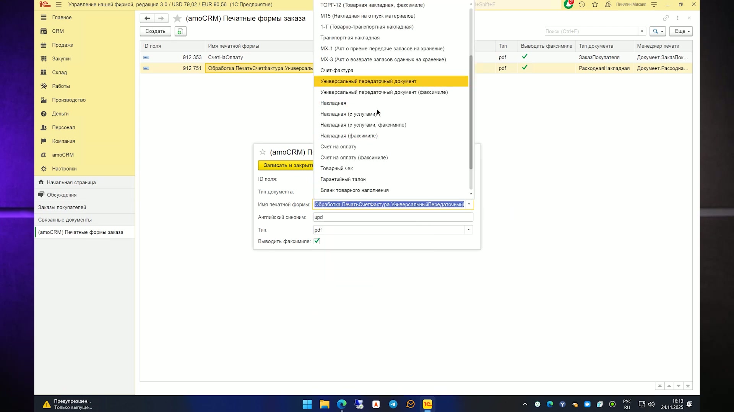Open the Закупки section

coord(61,59)
